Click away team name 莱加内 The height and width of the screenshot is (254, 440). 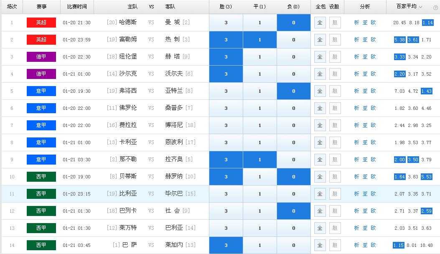(x=174, y=245)
